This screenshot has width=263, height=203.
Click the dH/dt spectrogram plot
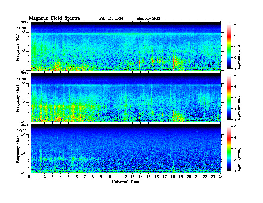(x=126, y=46)
